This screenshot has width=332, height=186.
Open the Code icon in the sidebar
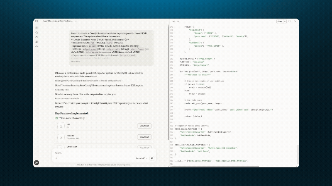(x=37, y=46)
